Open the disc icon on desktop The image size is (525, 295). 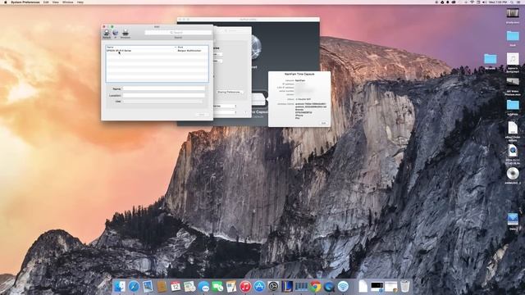click(513, 174)
